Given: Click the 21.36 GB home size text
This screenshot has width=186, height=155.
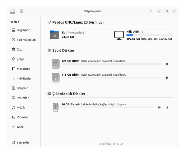Looking at the screenshot, I should [x=68, y=37].
